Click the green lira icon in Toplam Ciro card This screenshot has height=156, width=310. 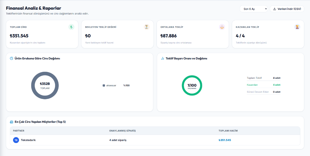[x=71, y=27]
